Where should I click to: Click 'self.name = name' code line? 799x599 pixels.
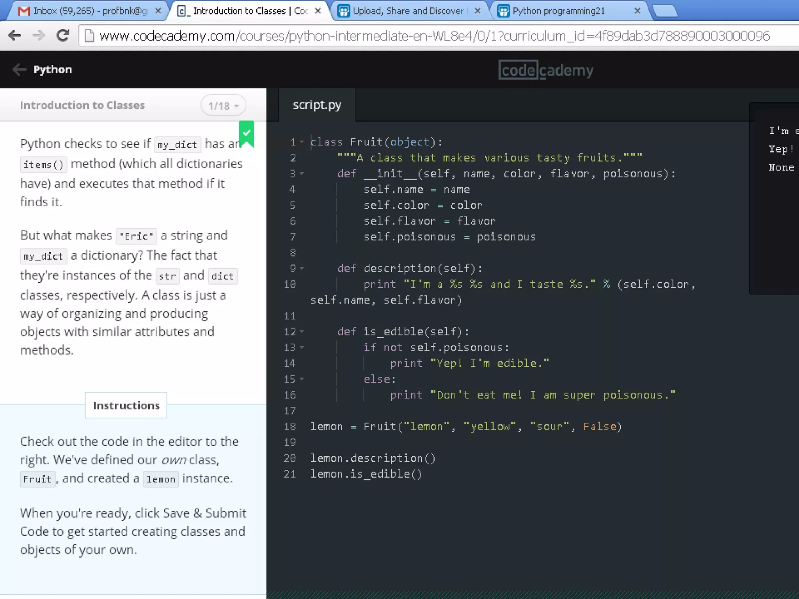click(417, 190)
